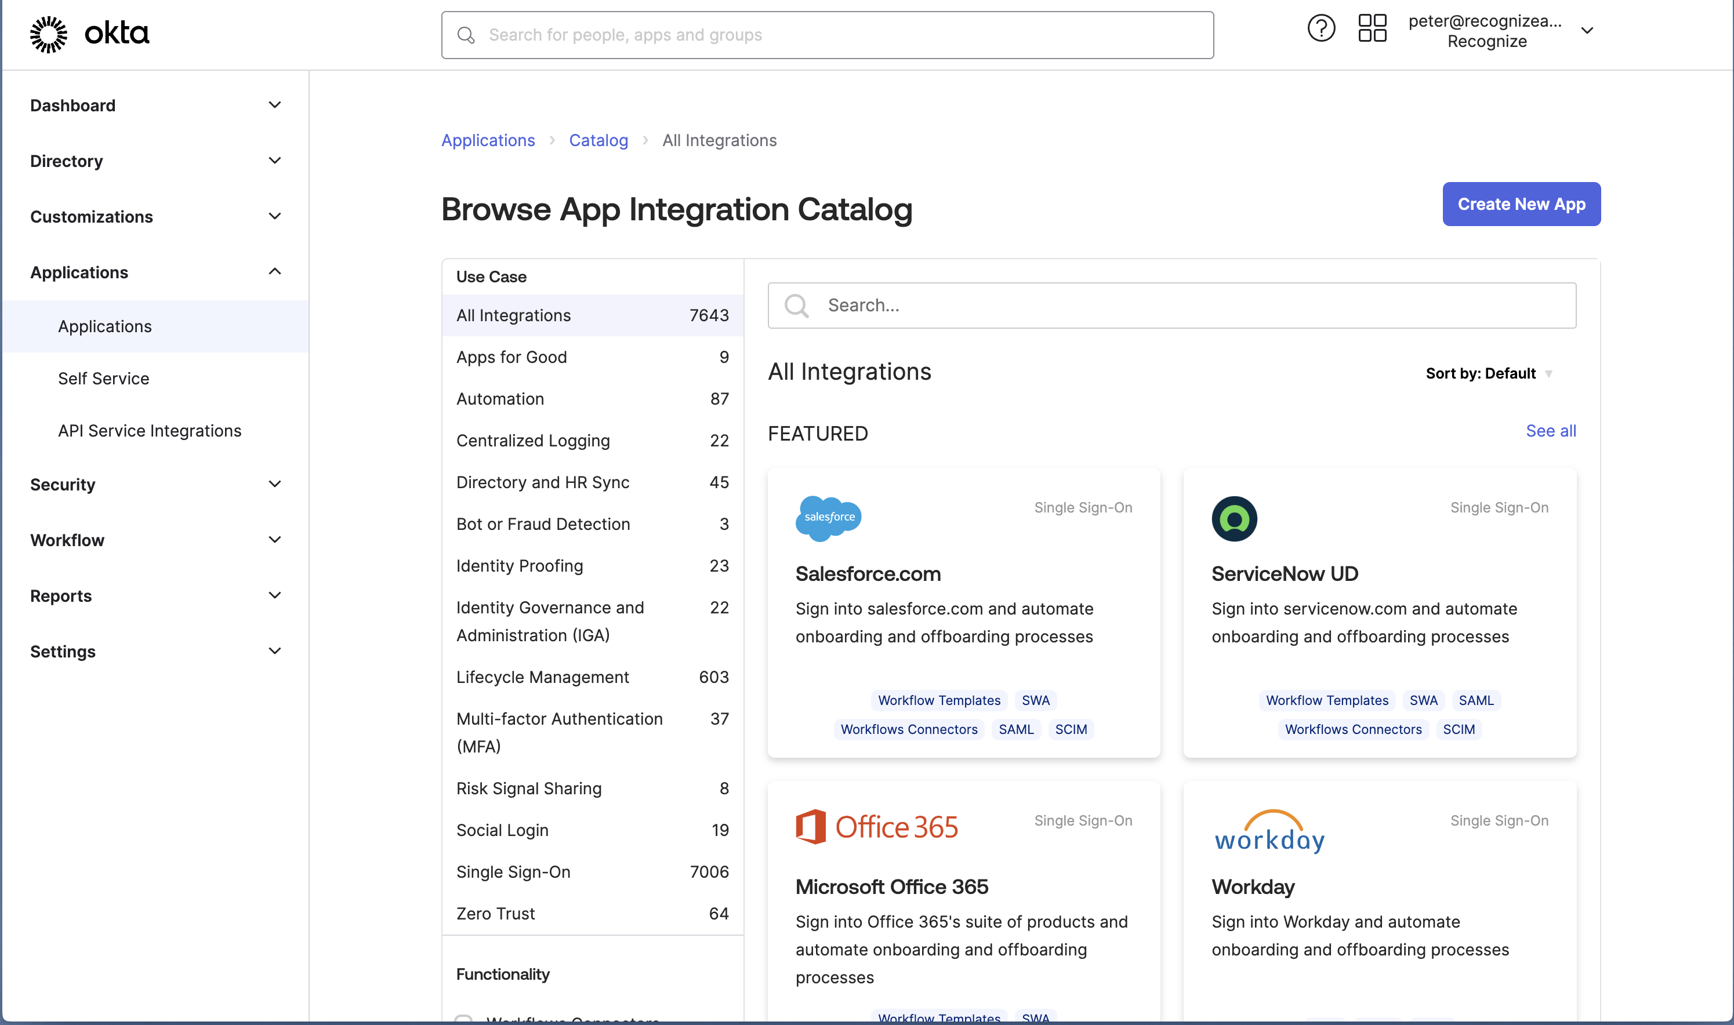Click Workflow Templates tag on ServiceNow card

[x=1326, y=700]
